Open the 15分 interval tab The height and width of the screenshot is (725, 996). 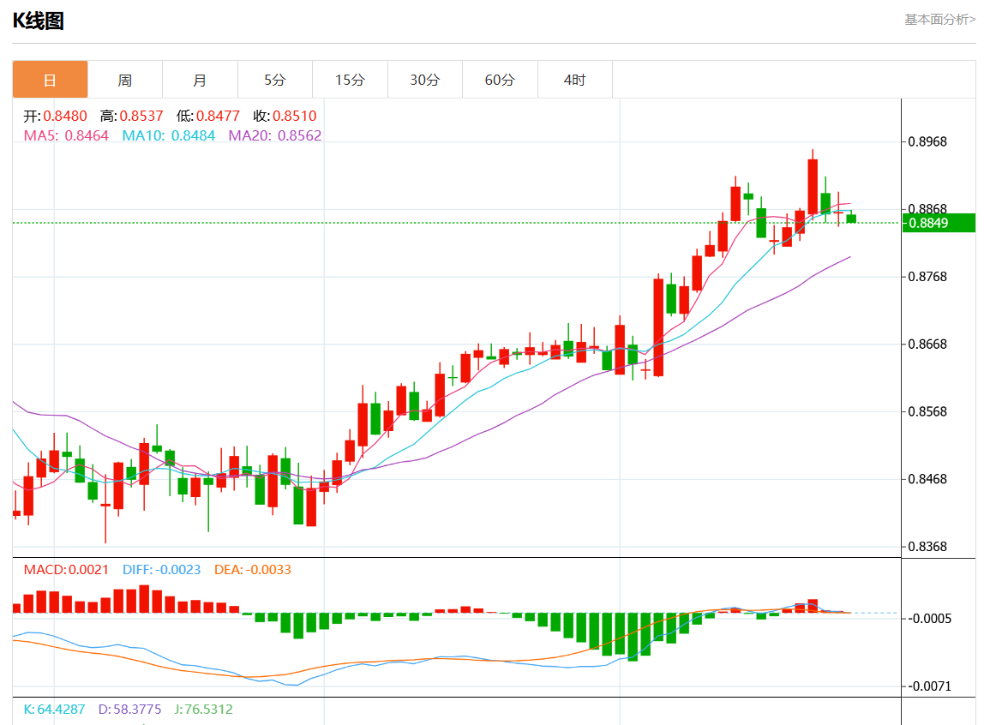click(350, 80)
